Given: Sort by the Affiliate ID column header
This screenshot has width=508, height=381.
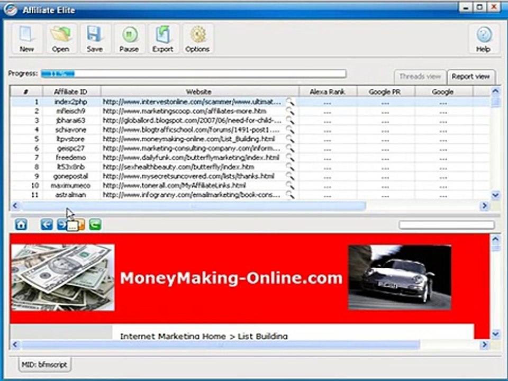Looking at the screenshot, I should click(71, 92).
